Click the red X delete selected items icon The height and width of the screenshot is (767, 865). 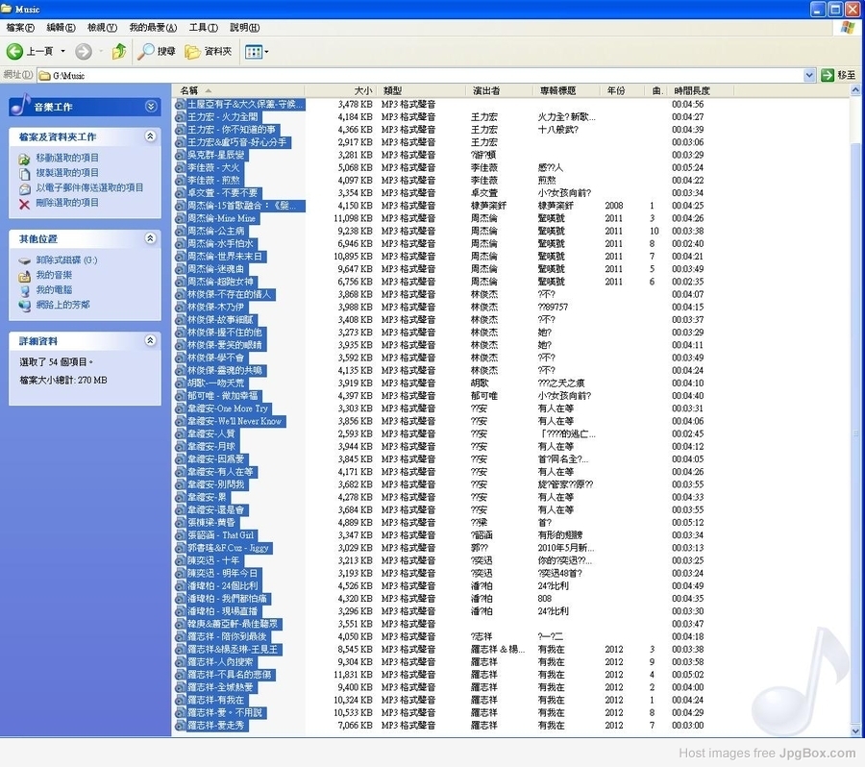click(25, 204)
